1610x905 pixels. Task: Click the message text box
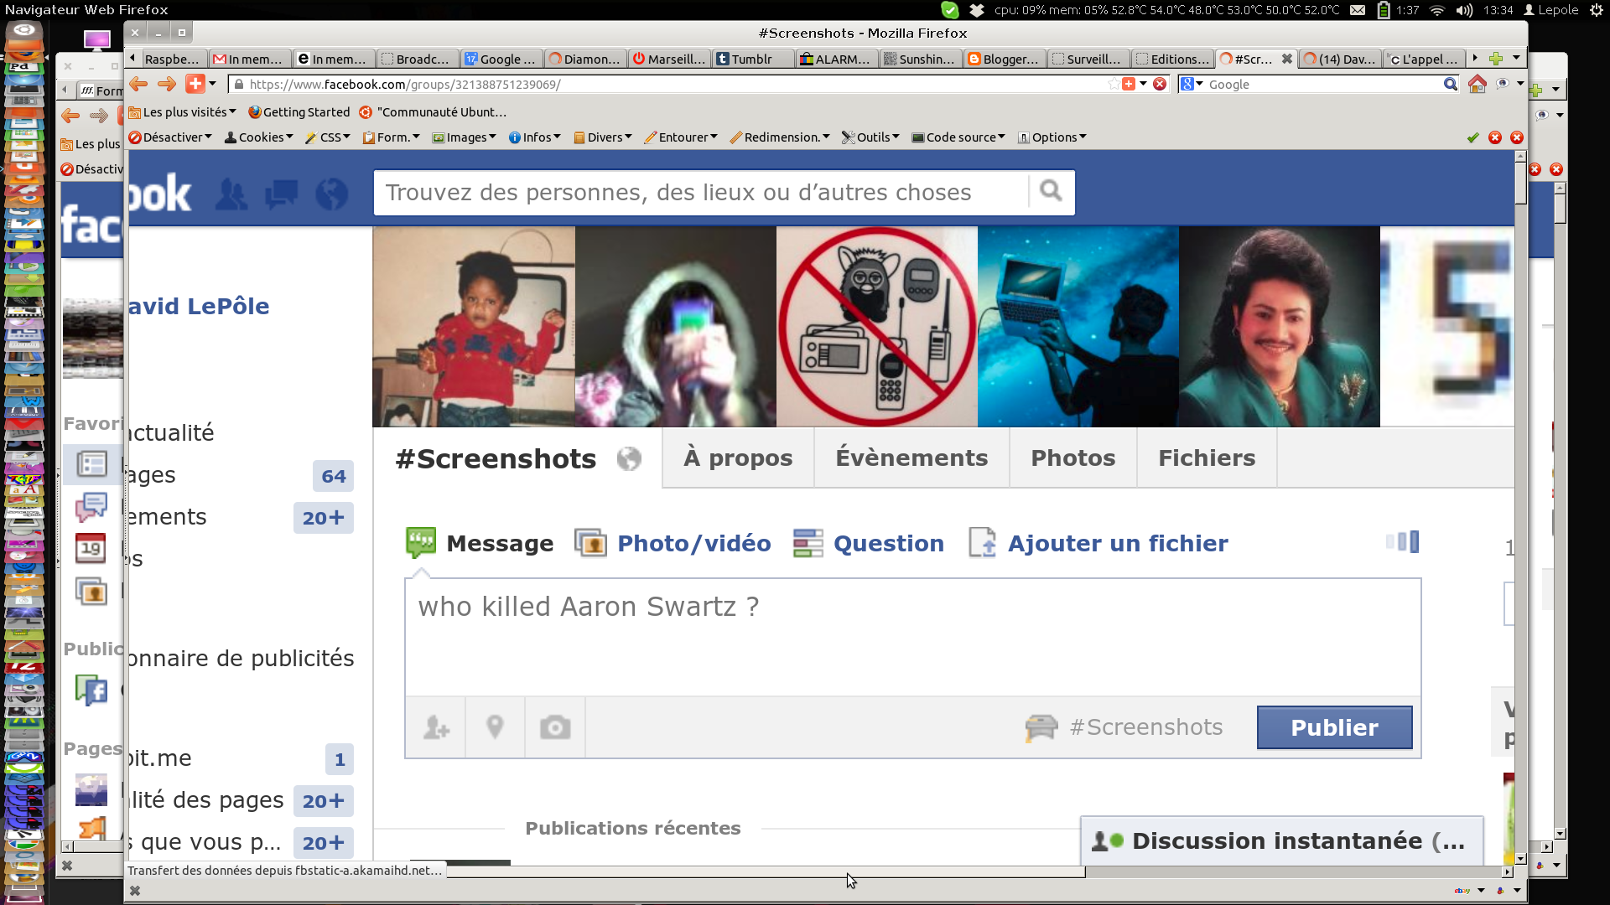(x=912, y=636)
